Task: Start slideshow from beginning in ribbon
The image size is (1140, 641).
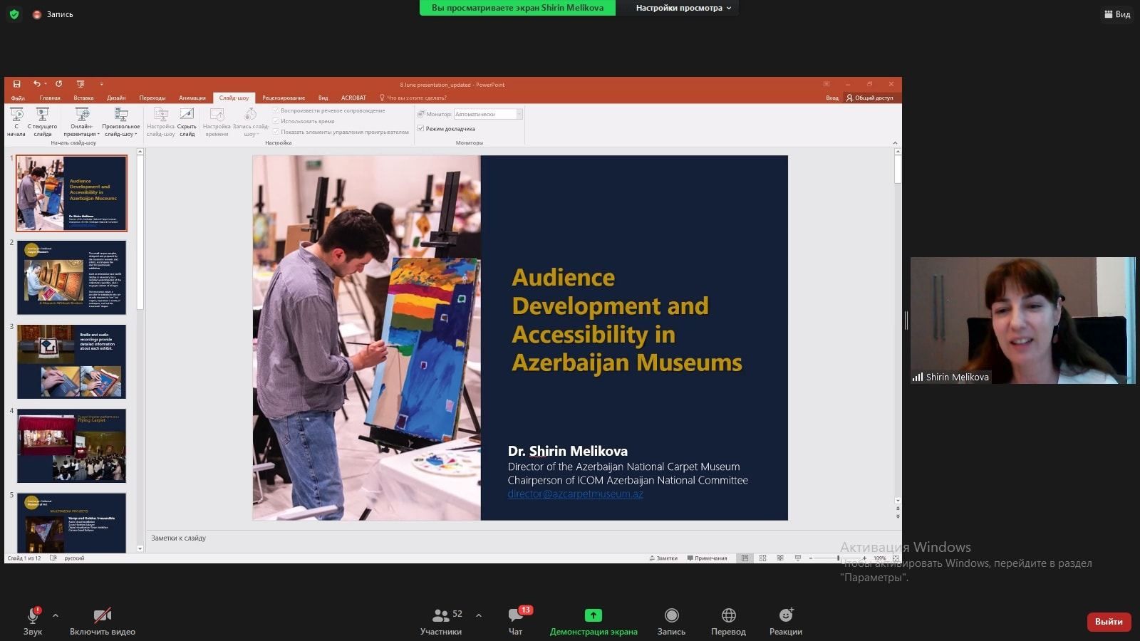Action: [x=16, y=122]
